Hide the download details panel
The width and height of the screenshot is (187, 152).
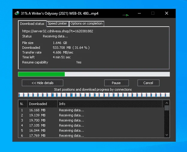click(x=43, y=83)
